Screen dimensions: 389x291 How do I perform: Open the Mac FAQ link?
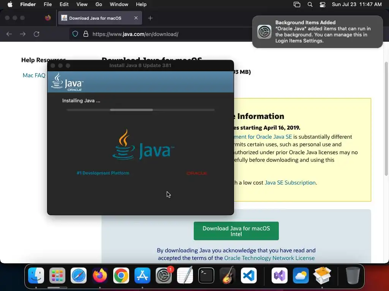[34, 75]
